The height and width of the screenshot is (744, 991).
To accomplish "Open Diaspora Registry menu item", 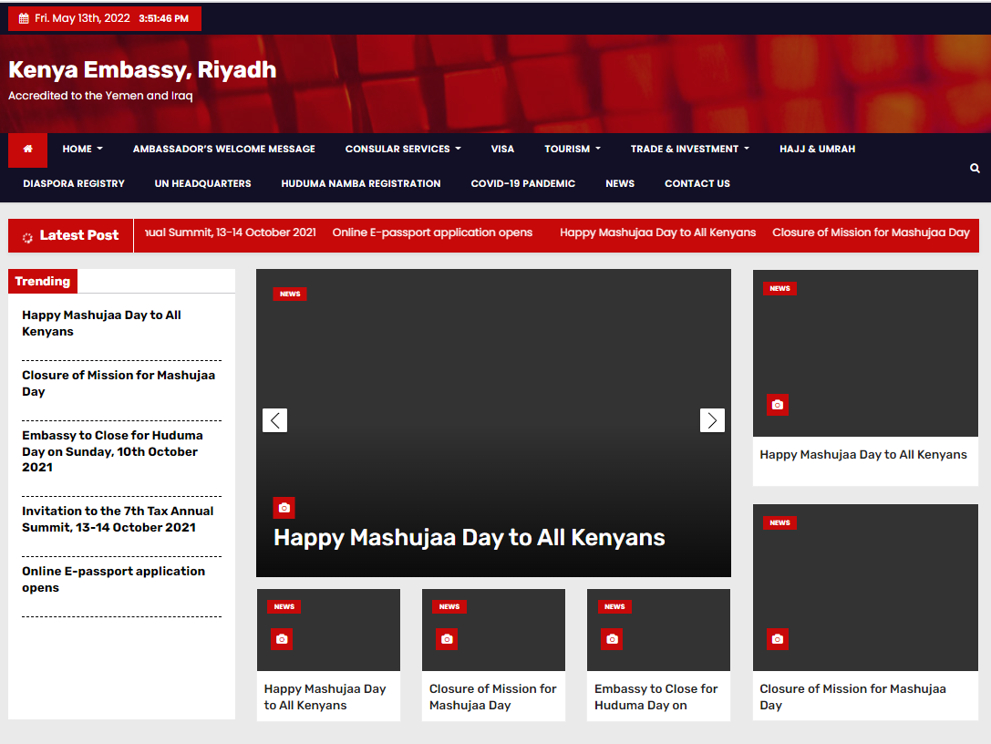I will 74,184.
